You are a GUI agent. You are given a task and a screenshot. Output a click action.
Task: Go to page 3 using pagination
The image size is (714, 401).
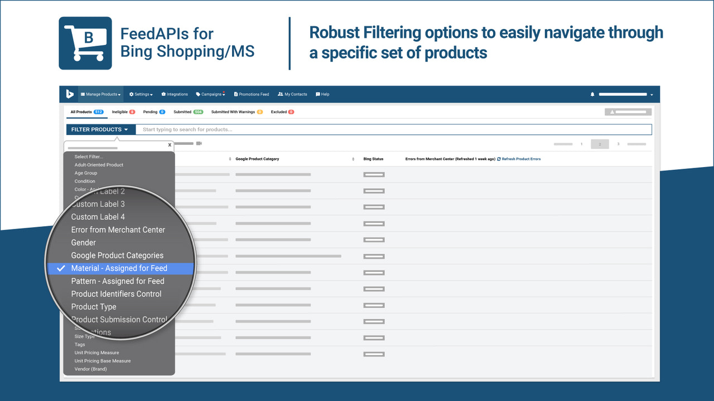coord(618,144)
